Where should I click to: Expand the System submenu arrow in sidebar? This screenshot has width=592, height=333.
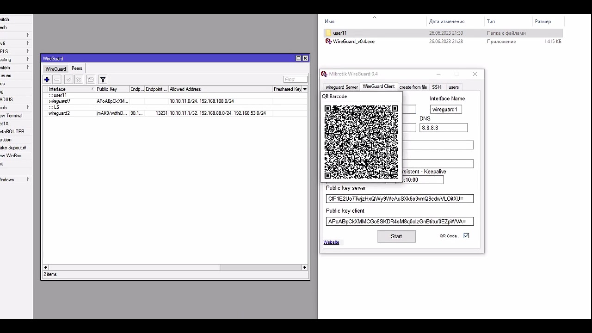tap(28, 68)
